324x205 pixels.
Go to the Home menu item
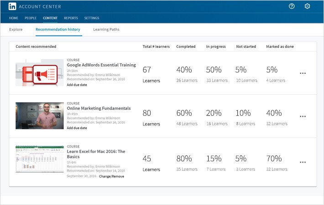click(14, 18)
